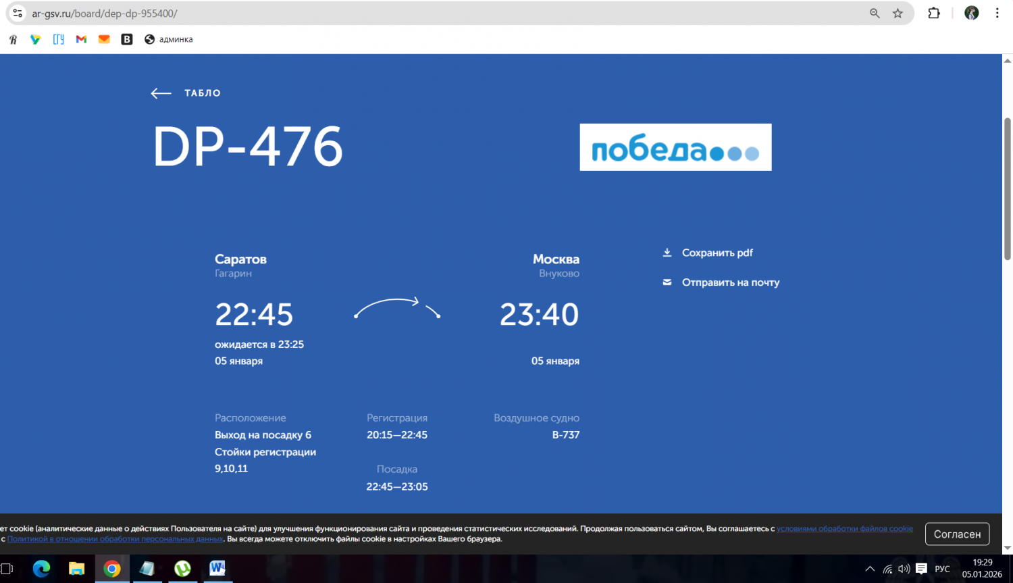The width and height of the screenshot is (1013, 583).
Task: Go back to ТАБЛО using the arrow
Action: (x=161, y=93)
